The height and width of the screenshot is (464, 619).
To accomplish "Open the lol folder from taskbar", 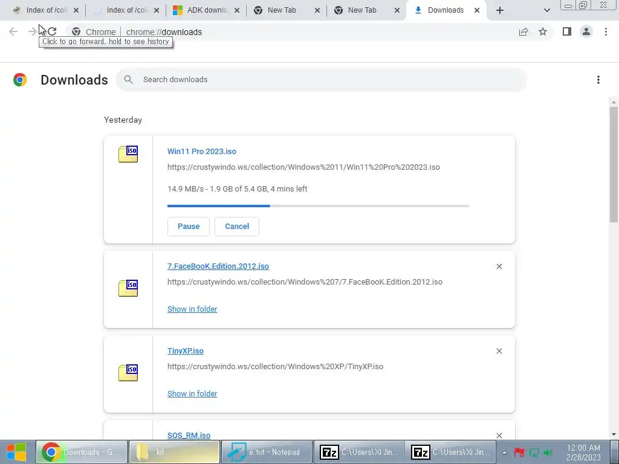I will (x=174, y=452).
